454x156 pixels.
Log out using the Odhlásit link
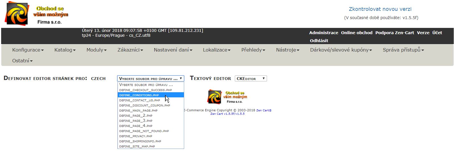[319, 41]
